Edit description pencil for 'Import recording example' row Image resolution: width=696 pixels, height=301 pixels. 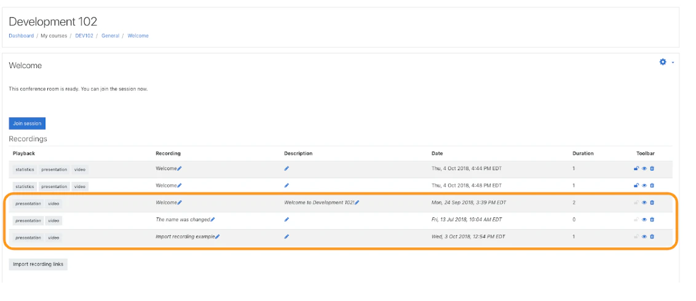(x=287, y=237)
